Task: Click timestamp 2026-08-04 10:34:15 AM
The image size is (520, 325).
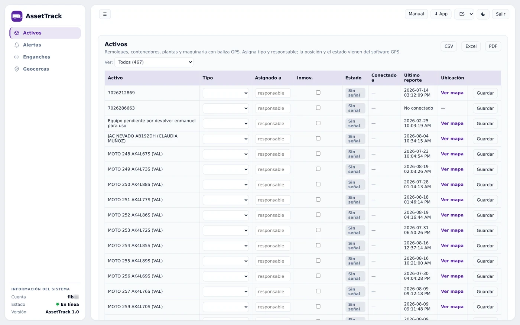Action: [x=417, y=139]
